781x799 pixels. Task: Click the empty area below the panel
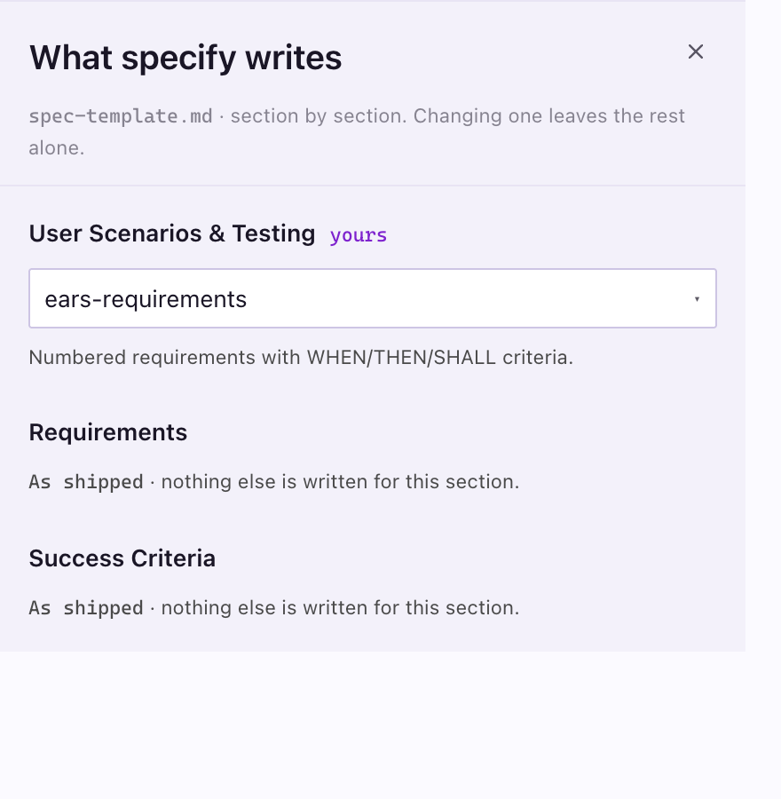point(373,724)
